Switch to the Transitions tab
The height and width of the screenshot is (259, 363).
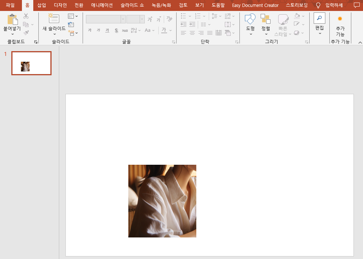(x=79, y=5)
